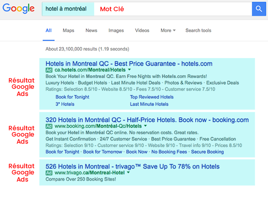Open the Last Minute Hotels sitelink
The height and width of the screenshot is (211, 268).
149,104
